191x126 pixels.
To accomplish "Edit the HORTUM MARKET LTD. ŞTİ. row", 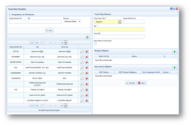I will tap(82, 67).
